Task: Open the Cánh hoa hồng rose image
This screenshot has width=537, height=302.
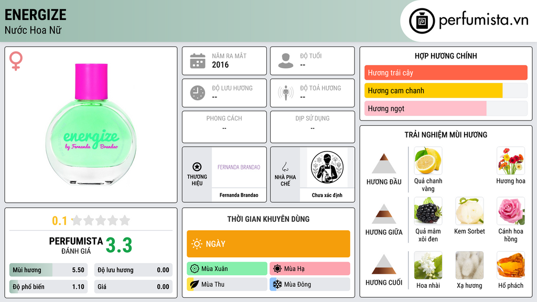Action: [x=511, y=211]
